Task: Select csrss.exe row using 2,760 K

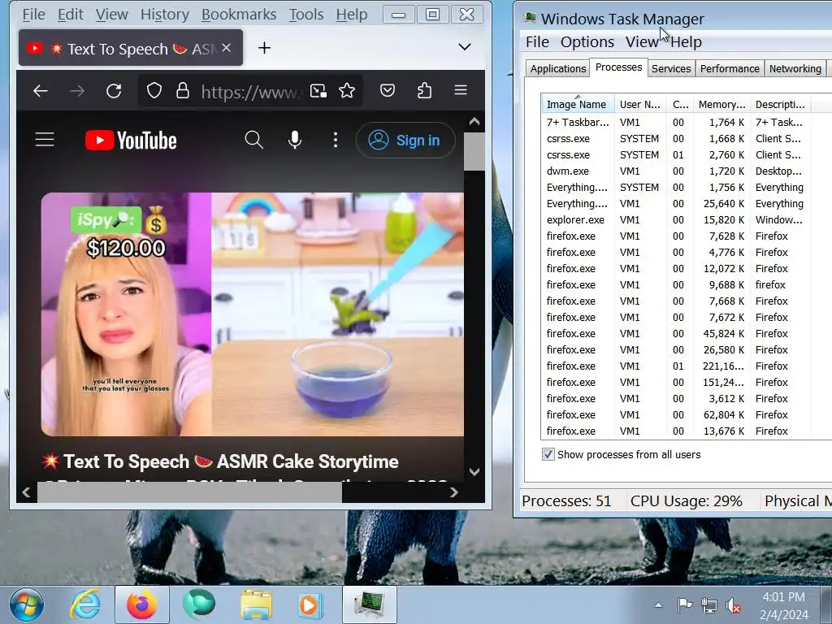Action: 675,154
